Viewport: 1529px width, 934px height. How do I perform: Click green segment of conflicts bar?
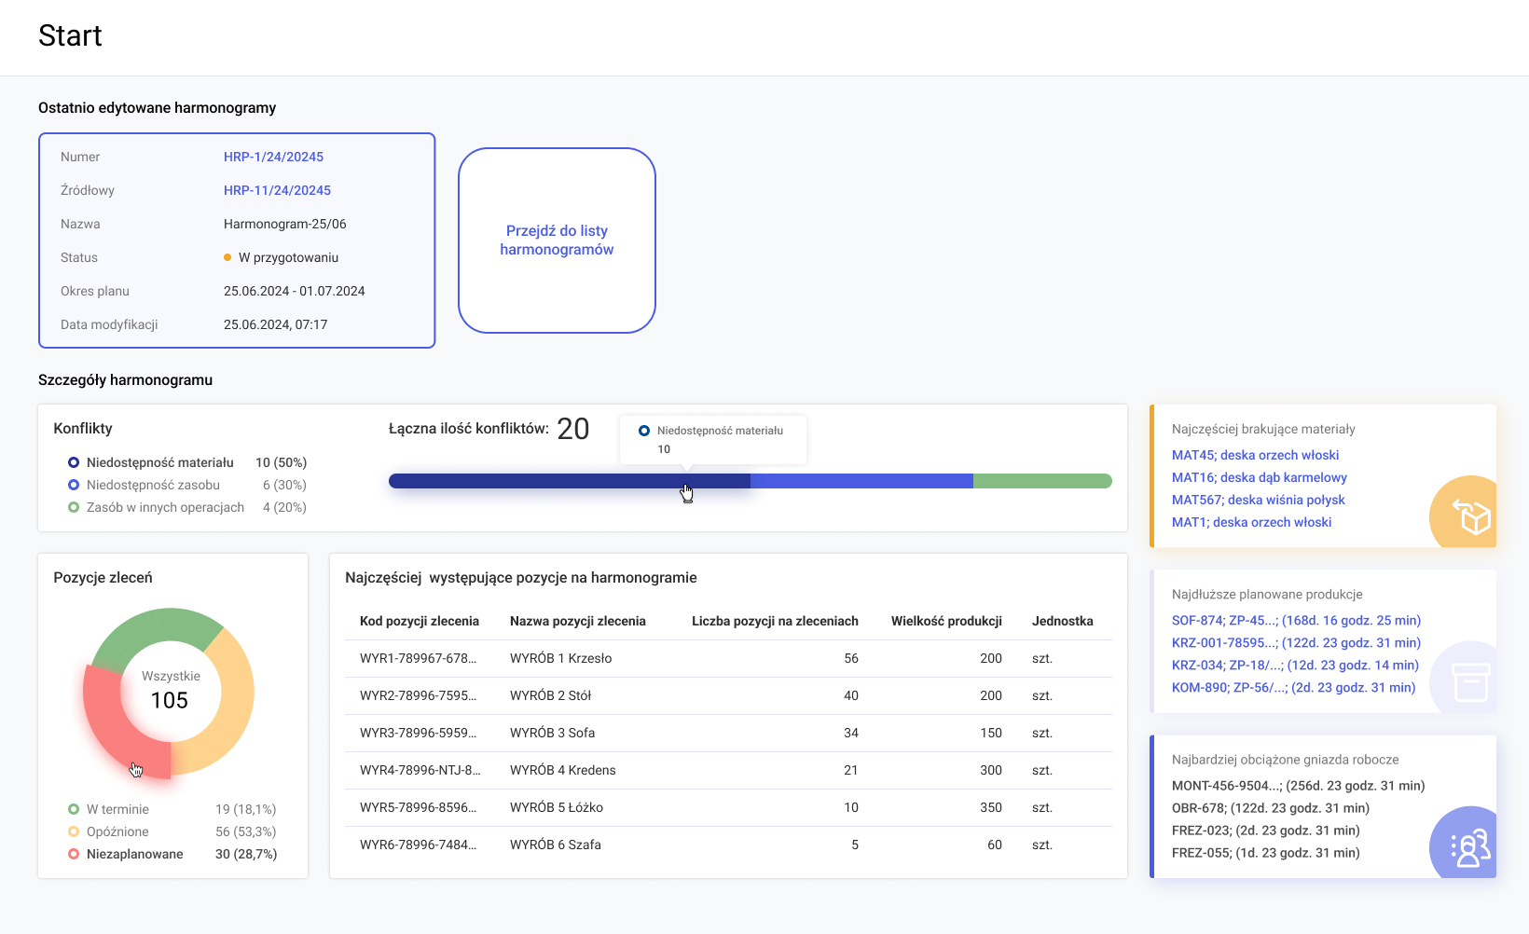pos(1042,481)
